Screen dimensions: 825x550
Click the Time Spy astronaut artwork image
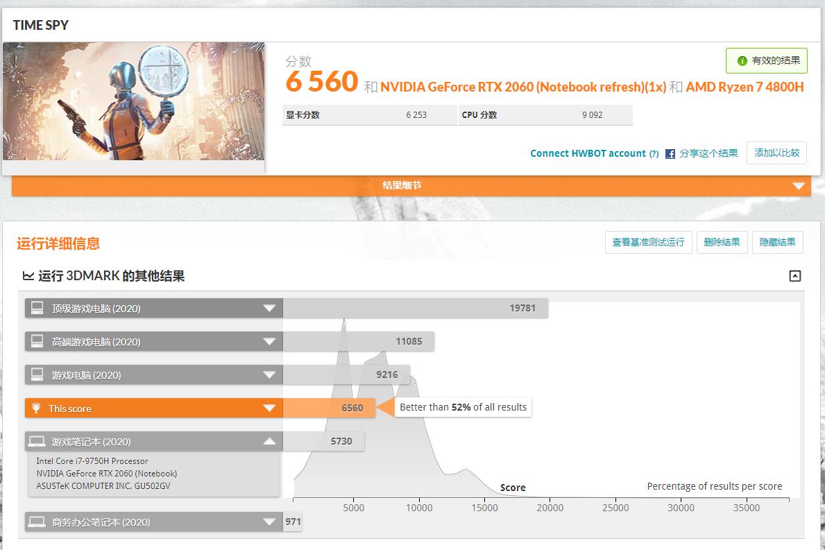click(x=134, y=101)
